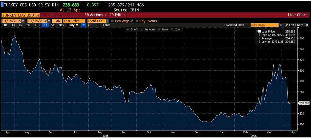
Task: Click the TURKEY CDS USD SR security field
Action: [21, 15]
